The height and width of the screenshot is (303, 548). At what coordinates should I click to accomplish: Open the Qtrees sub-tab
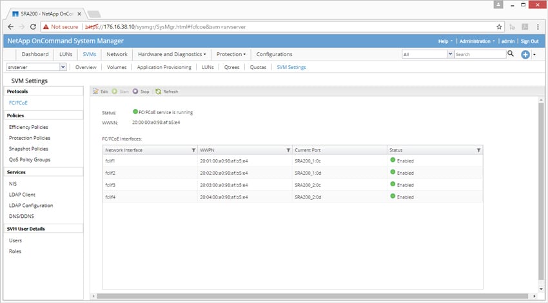pos(231,67)
